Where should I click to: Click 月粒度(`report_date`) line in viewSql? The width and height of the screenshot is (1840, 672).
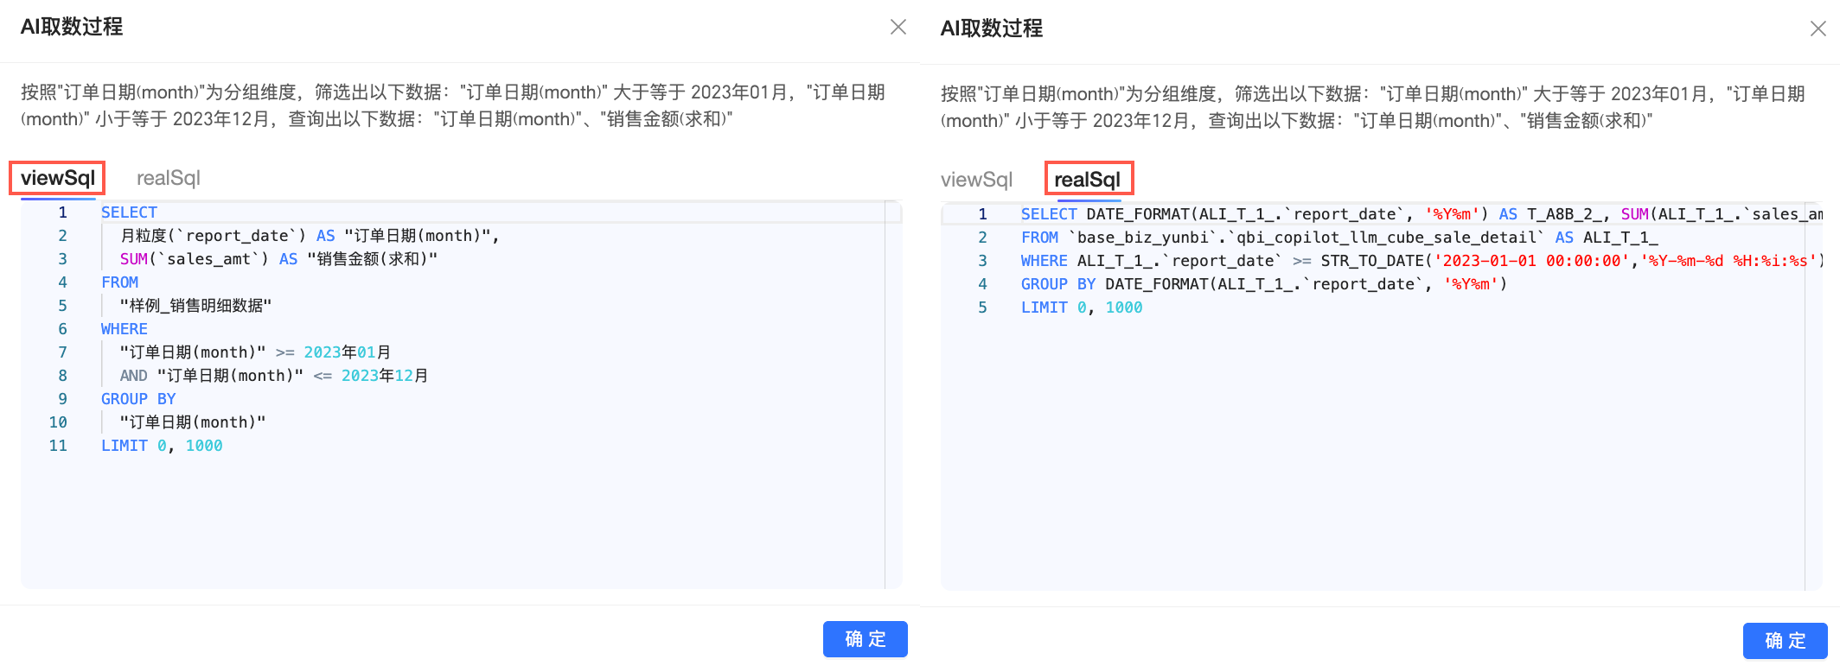pyautogui.click(x=310, y=236)
